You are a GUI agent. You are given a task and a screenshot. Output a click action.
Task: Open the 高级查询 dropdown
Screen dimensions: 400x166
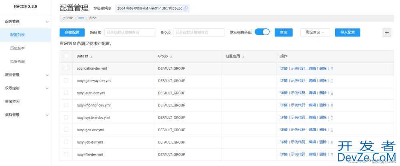(x=315, y=32)
